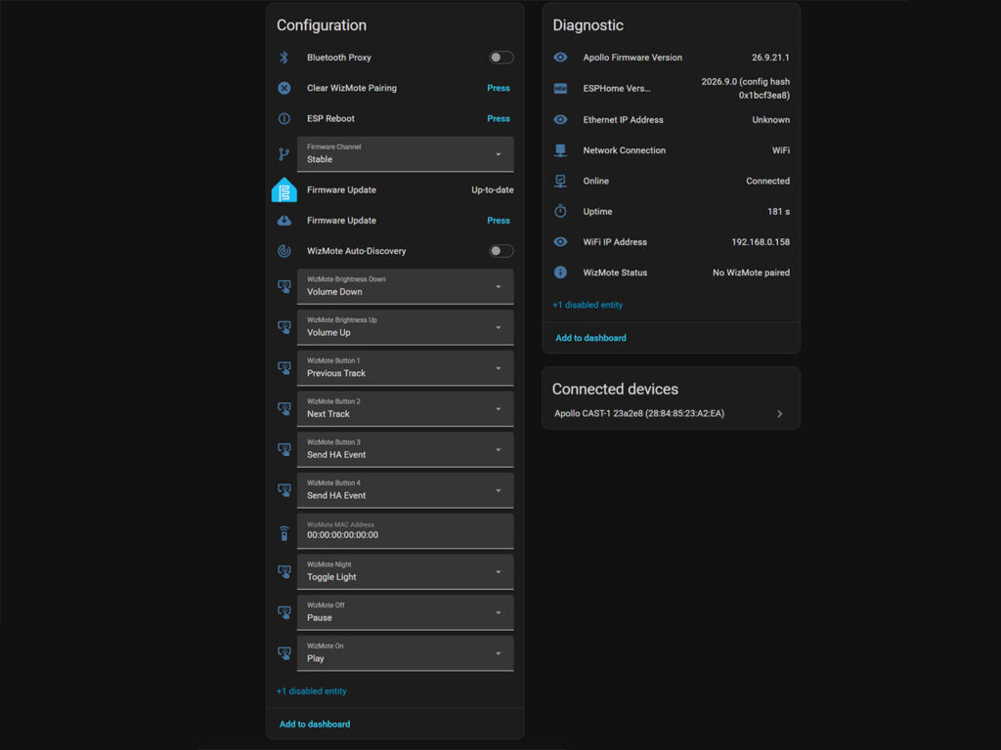The image size is (1001, 750).
Task: Click the cloud download Firmware Update icon
Action: coord(284,221)
